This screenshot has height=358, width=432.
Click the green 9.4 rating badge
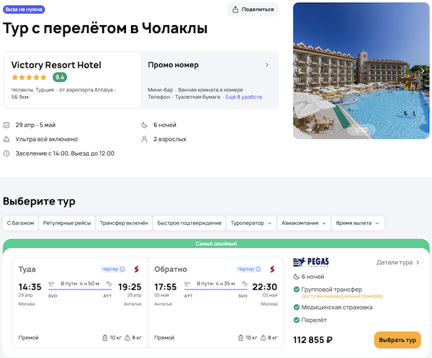(x=60, y=77)
